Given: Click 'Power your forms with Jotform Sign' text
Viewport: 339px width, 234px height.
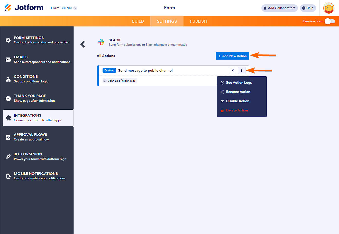Looking at the screenshot, I should (40, 159).
